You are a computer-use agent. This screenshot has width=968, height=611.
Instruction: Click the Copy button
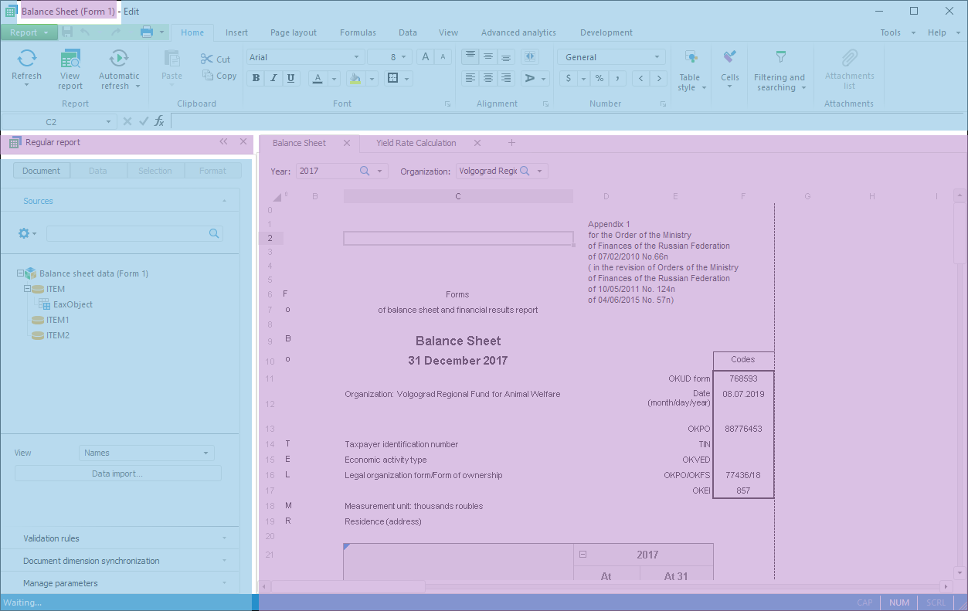pyautogui.click(x=219, y=76)
